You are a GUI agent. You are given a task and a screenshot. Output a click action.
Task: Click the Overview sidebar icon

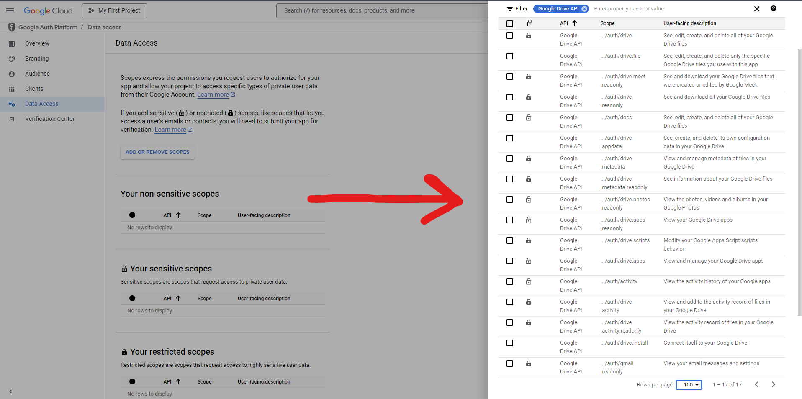pyautogui.click(x=12, y=44)
